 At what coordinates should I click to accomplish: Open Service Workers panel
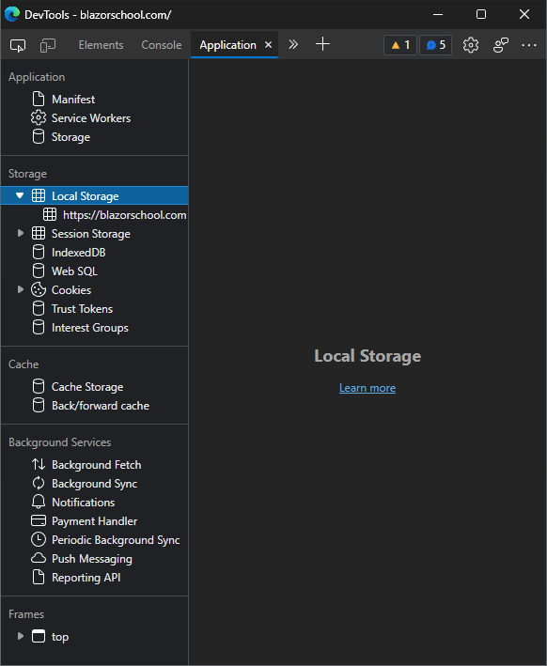click(91, 118)
